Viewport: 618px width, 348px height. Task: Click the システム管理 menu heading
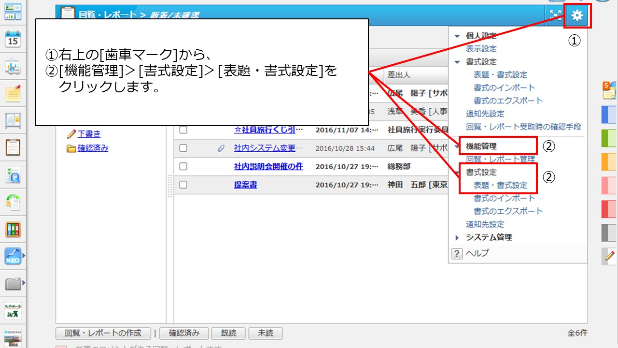pyautogui.click(x=489, y=237)
